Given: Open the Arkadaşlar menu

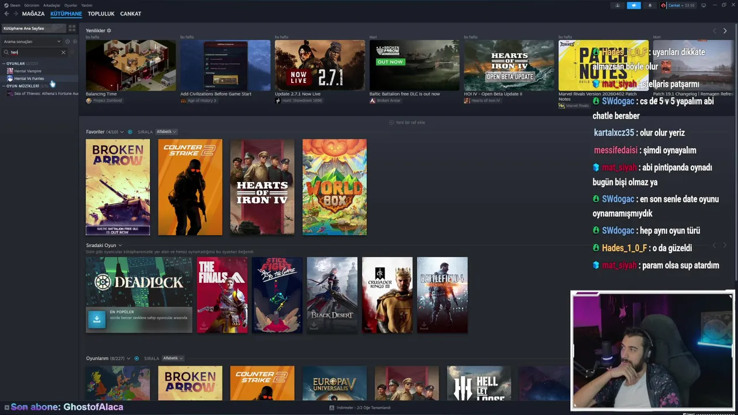Looking at the screenshot, I should click(52, 5).
